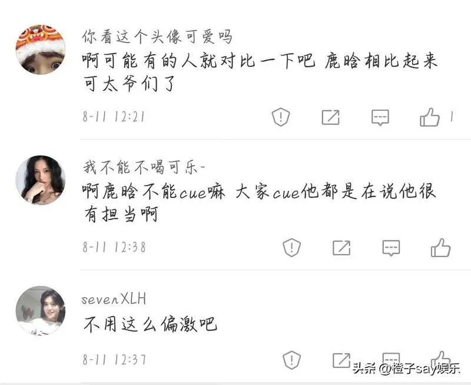Click the 8-11 12:37 timestamp
471x385 pixels.
pos(114,360)
